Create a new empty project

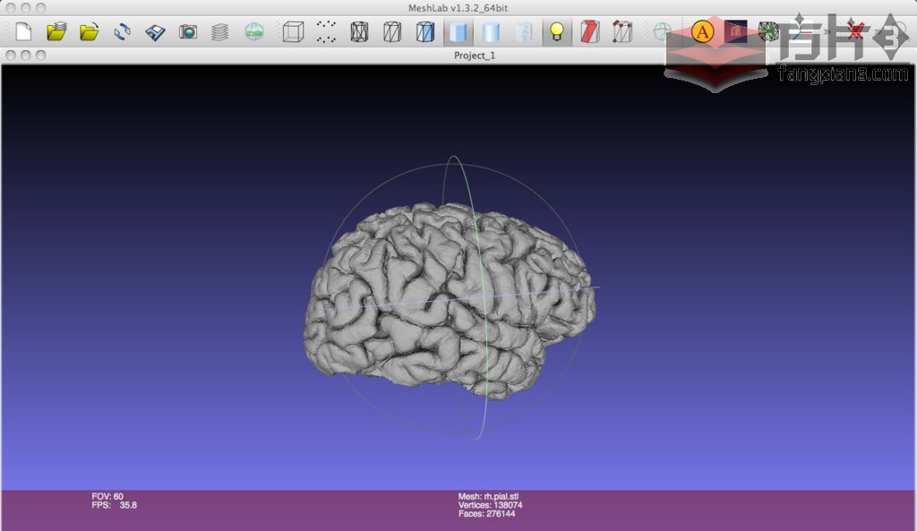(x=23, y=31)
